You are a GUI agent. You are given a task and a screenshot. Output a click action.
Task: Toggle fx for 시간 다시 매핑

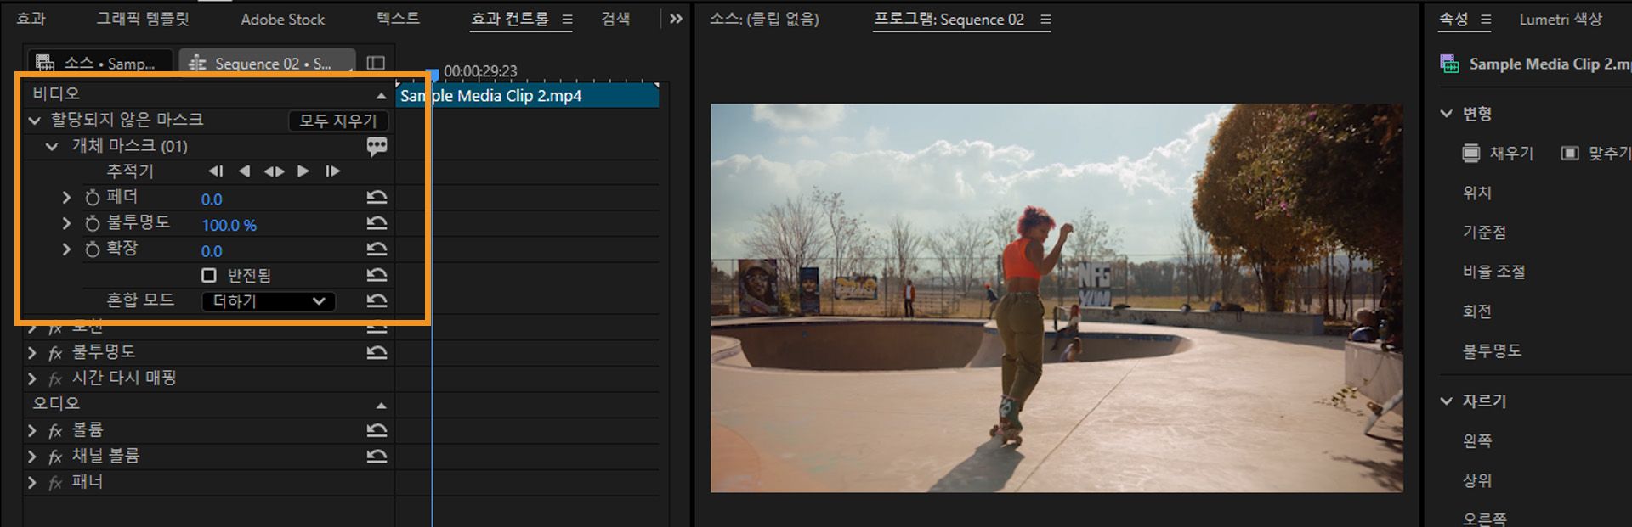[x=56, y=378]
